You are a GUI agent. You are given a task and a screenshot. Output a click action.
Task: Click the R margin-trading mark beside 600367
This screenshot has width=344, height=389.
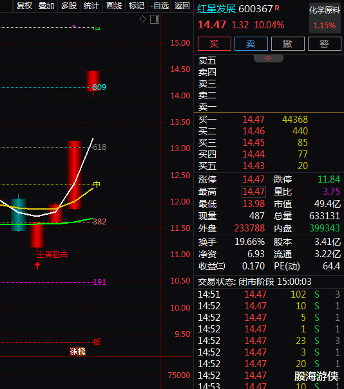[277, 8]
